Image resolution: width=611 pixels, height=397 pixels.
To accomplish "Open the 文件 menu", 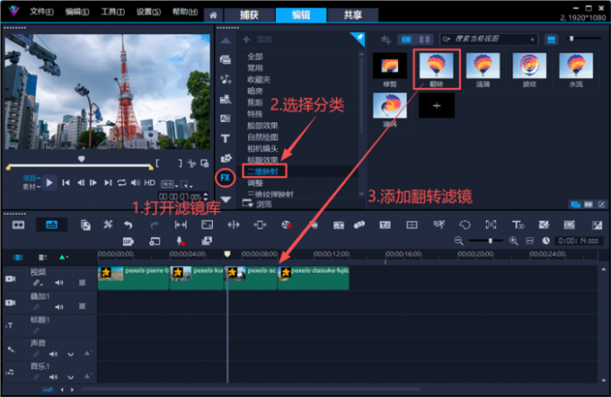I will pyautogui.click(x=41, y=12).
